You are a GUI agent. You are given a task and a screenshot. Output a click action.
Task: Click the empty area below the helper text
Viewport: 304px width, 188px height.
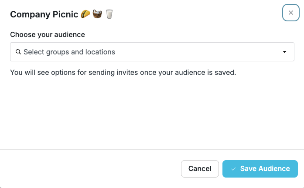(152, 112)
